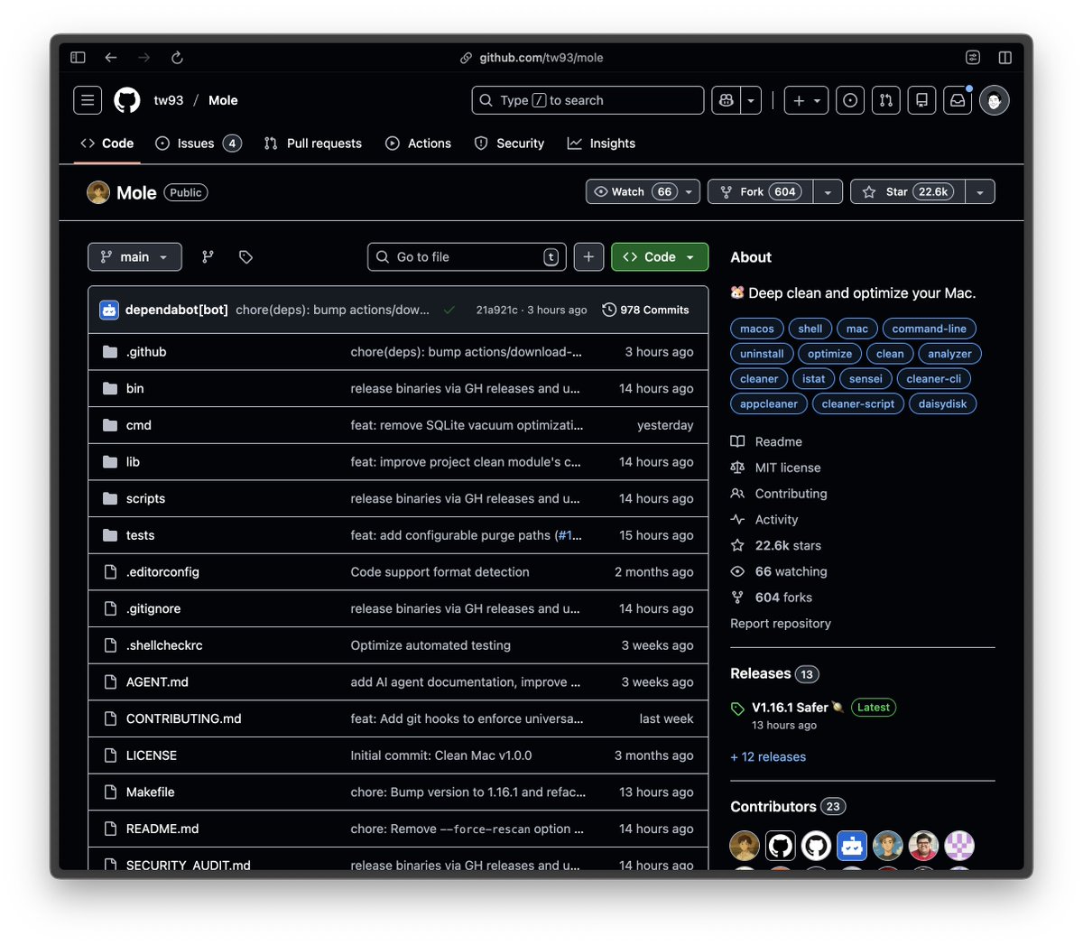Open the scripts folder
The image size is (1083, 945).
point(145,498)
